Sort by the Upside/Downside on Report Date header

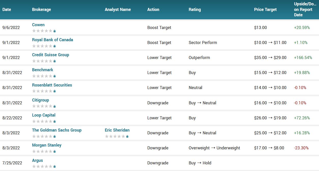(305, 9)
